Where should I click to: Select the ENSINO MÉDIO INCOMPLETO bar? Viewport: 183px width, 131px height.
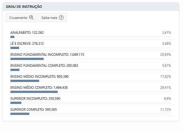tap(91, 81)
